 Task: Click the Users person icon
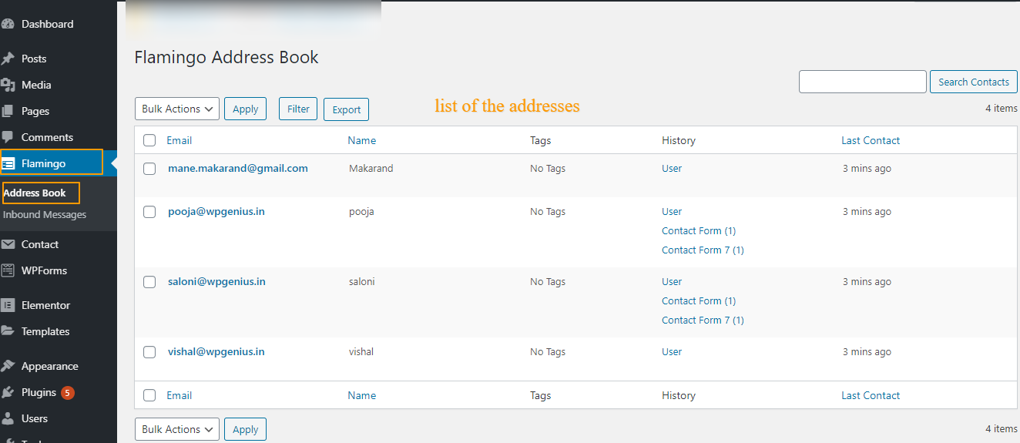(8, 418)
